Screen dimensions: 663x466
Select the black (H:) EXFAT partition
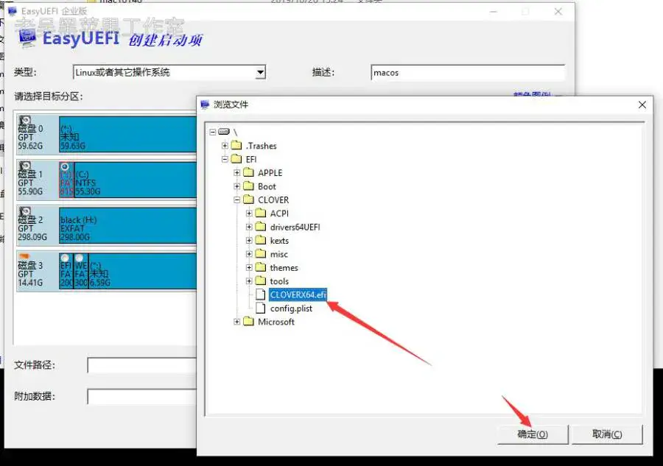tap(127, 225)
